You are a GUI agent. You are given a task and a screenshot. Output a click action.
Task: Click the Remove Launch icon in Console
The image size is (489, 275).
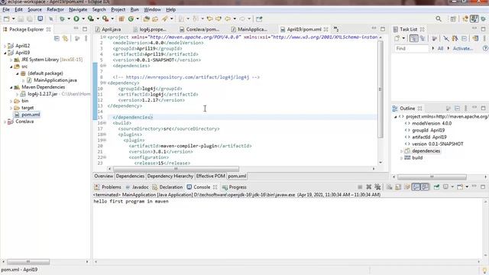point(368,186)
